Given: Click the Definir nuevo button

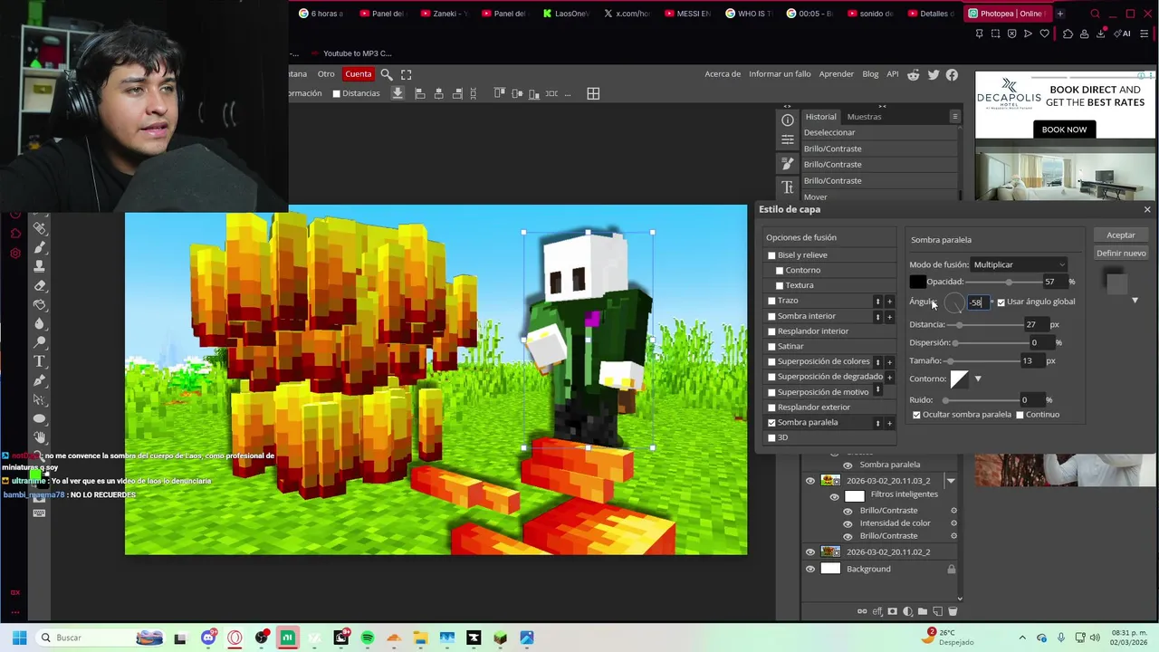Looking at the screenshot, I should pyautogui.click(x=1121, y=254).
